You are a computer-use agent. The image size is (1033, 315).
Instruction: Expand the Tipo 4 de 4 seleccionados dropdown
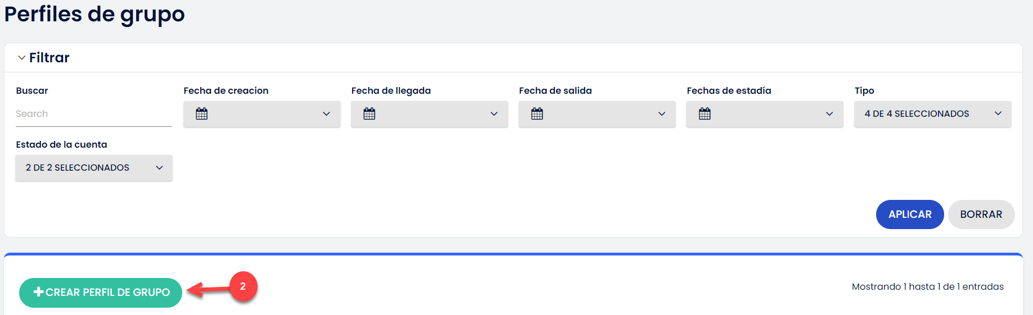point(932,114)
